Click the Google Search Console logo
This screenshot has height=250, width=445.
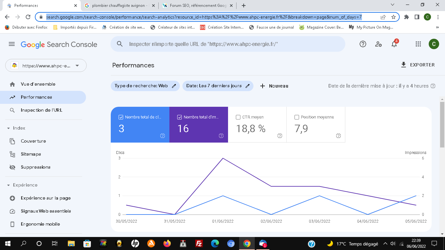[x=59, y=44]
